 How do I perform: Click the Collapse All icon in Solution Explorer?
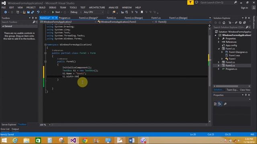tap(244, 23)
